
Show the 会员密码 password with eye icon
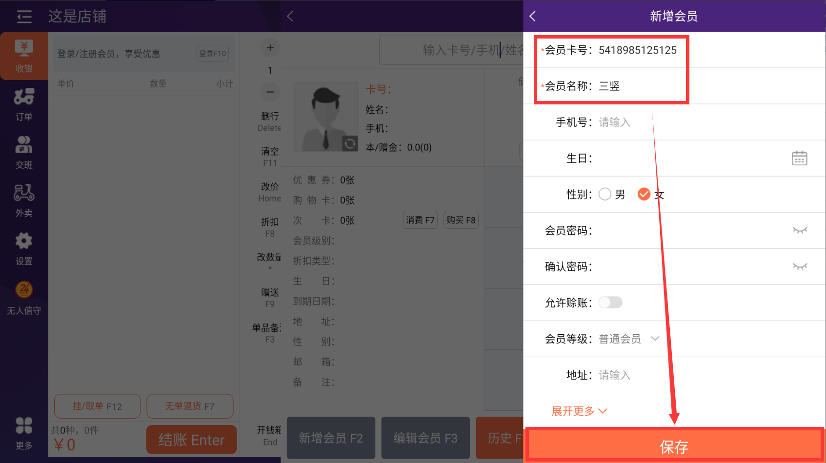[800, 230]
